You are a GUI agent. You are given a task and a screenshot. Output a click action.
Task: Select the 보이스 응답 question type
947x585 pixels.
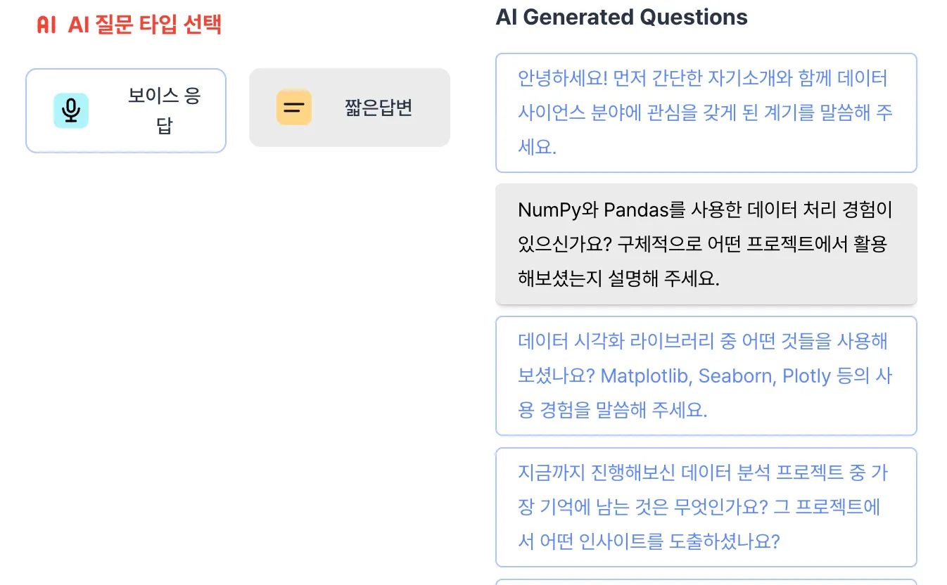126,110
